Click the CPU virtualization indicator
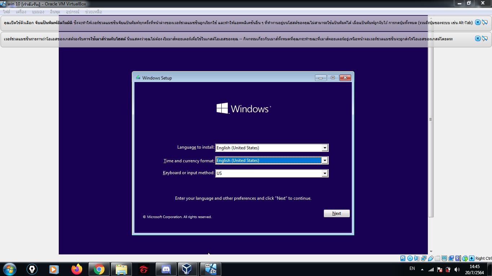The image size is (492, 276). tap(458, 258)
